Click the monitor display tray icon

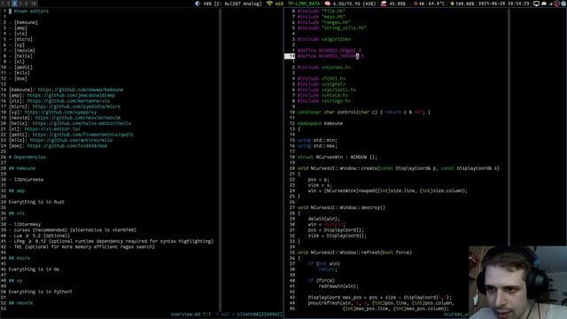coord(536,4)
